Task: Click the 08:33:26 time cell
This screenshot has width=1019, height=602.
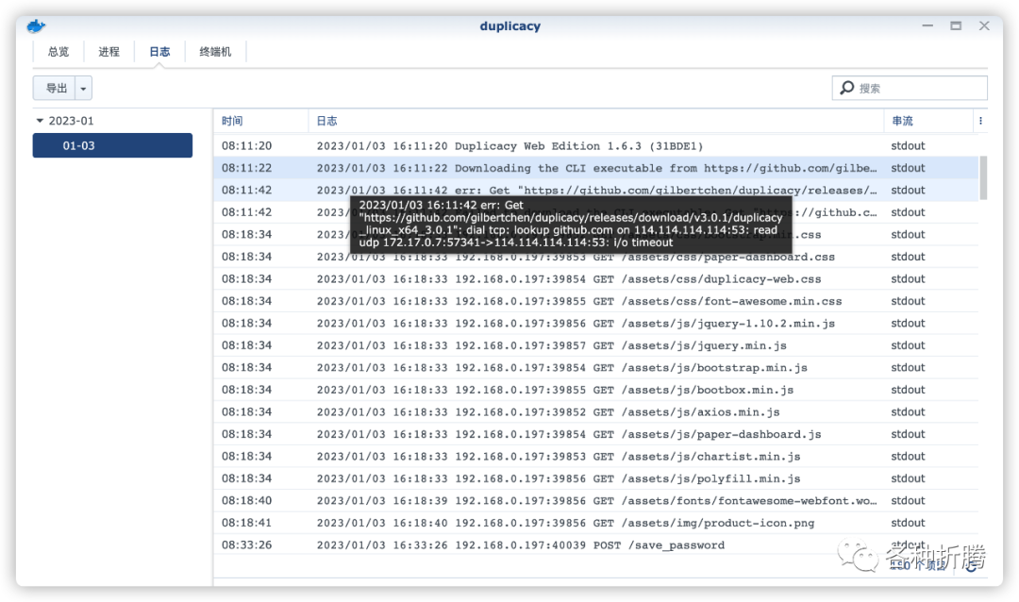Action: click(246, 544)
